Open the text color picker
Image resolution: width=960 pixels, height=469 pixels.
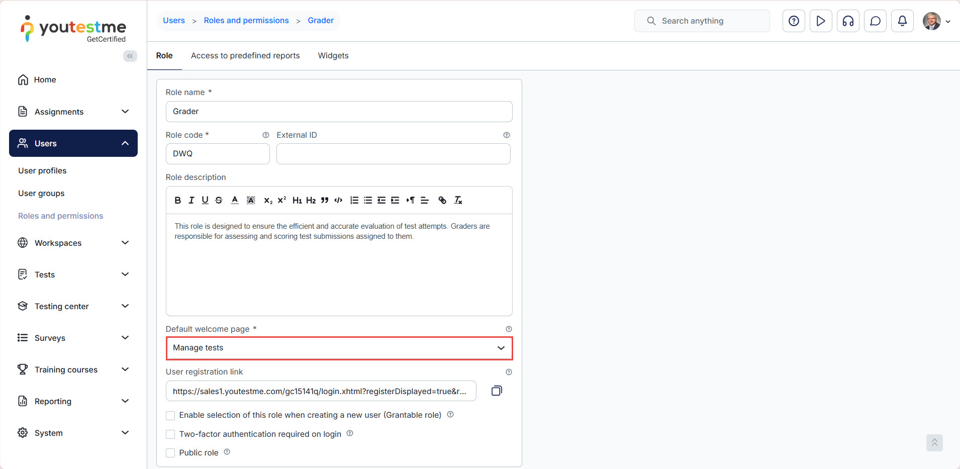pyautogui.click(x=235, y=200)
